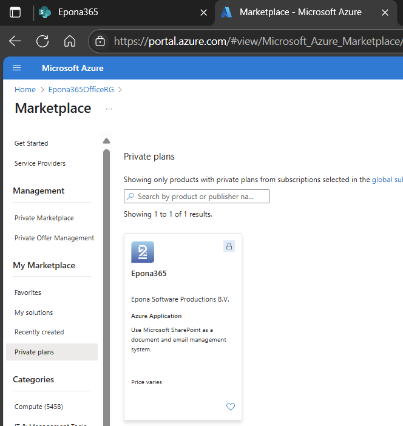403x426 pixels.
Task: Click the Price varies text
Action: pos(146,382)
